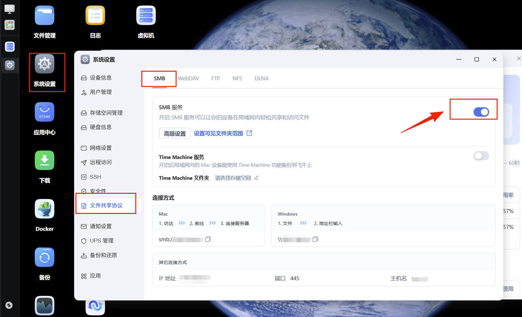Open the DLNA tab
Screen dimensions: 522x317
pyautogui.click(x=261, y=78)
